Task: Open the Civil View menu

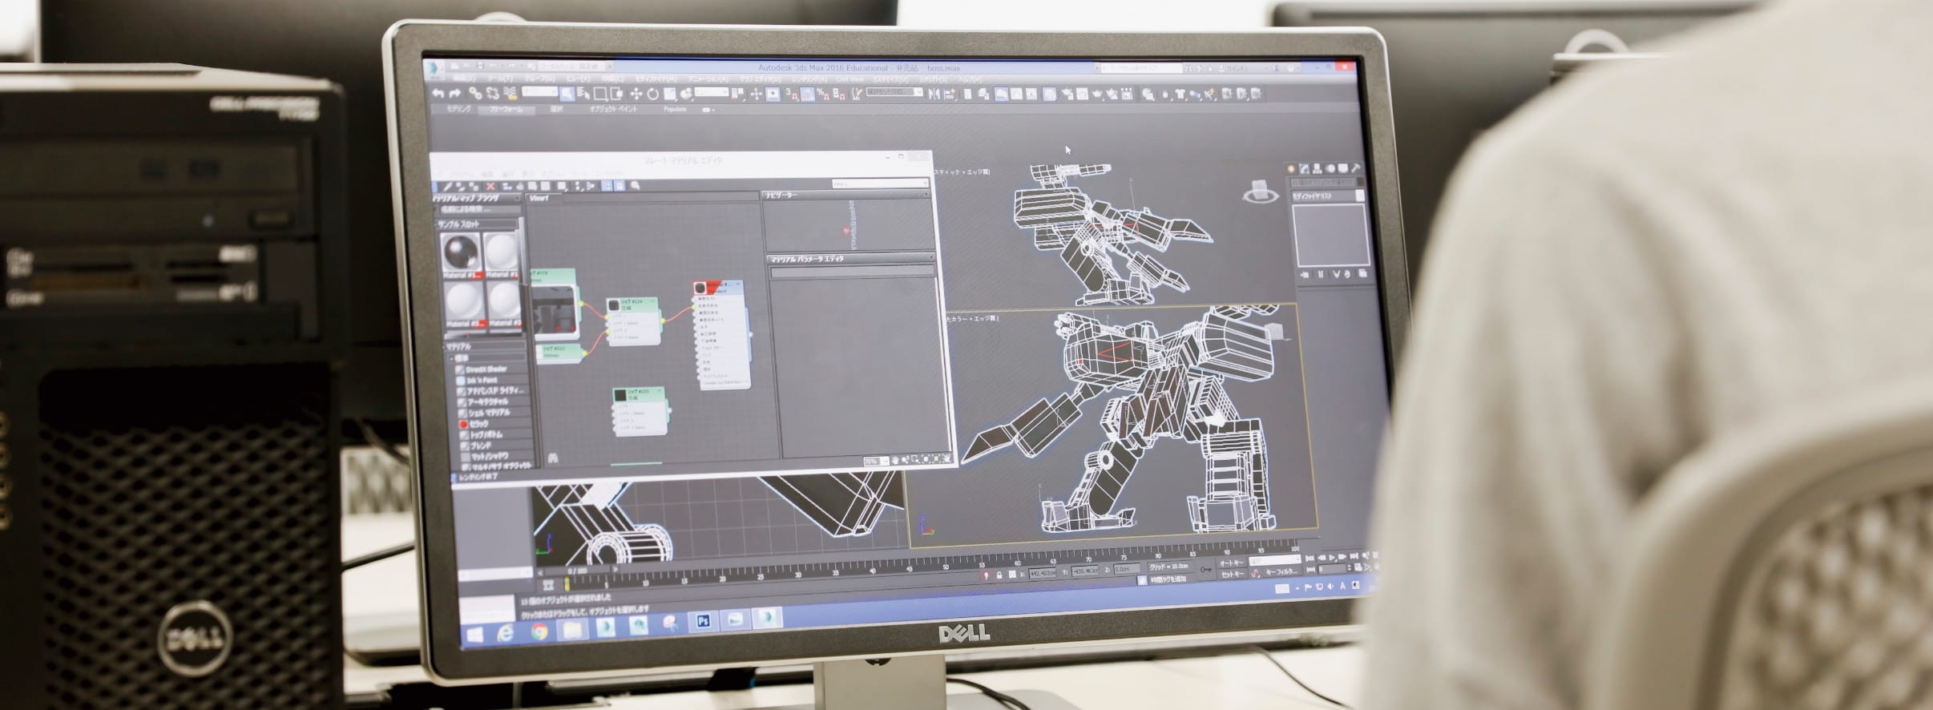Action: pos(850,79)
